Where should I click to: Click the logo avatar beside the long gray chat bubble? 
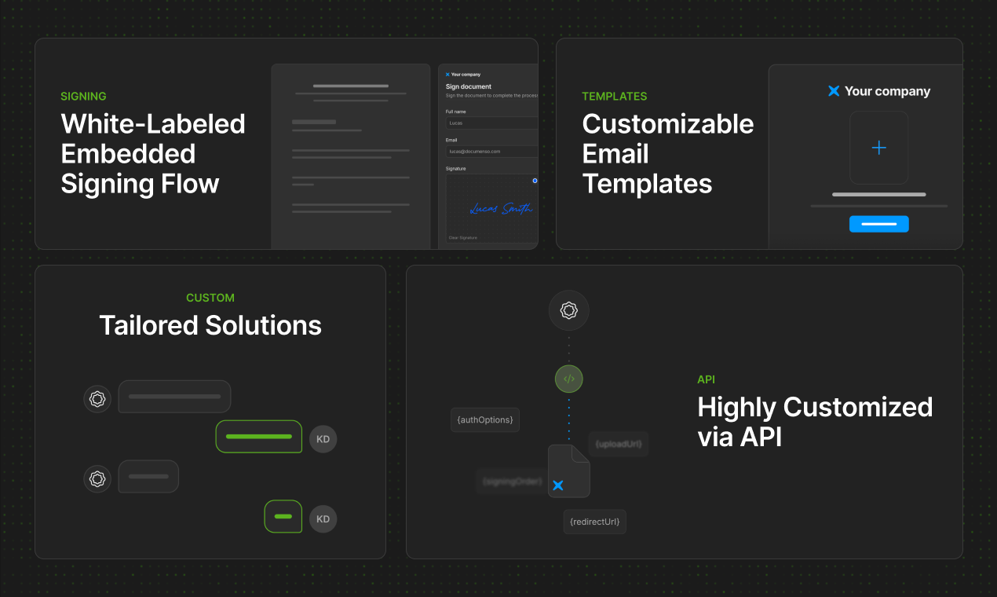(x=97, y=398)
